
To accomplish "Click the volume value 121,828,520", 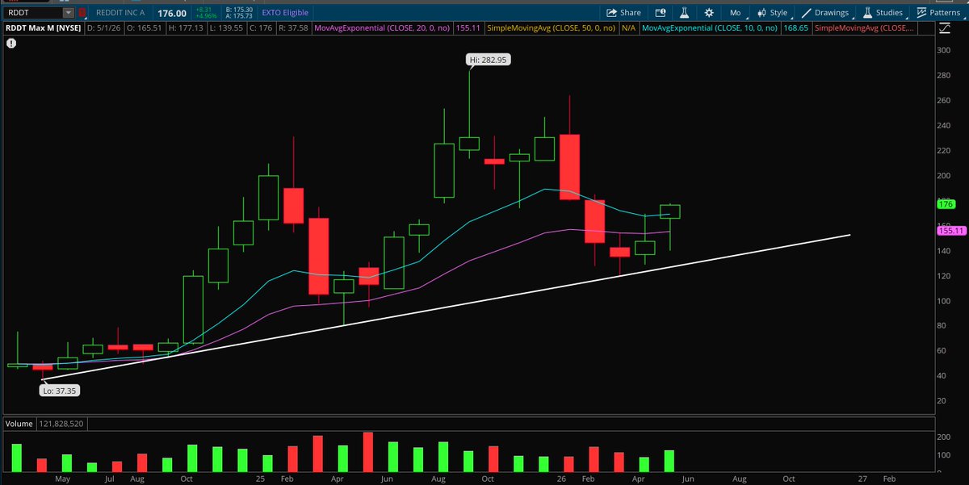I will pyautogui.click(x=61, y=423).
